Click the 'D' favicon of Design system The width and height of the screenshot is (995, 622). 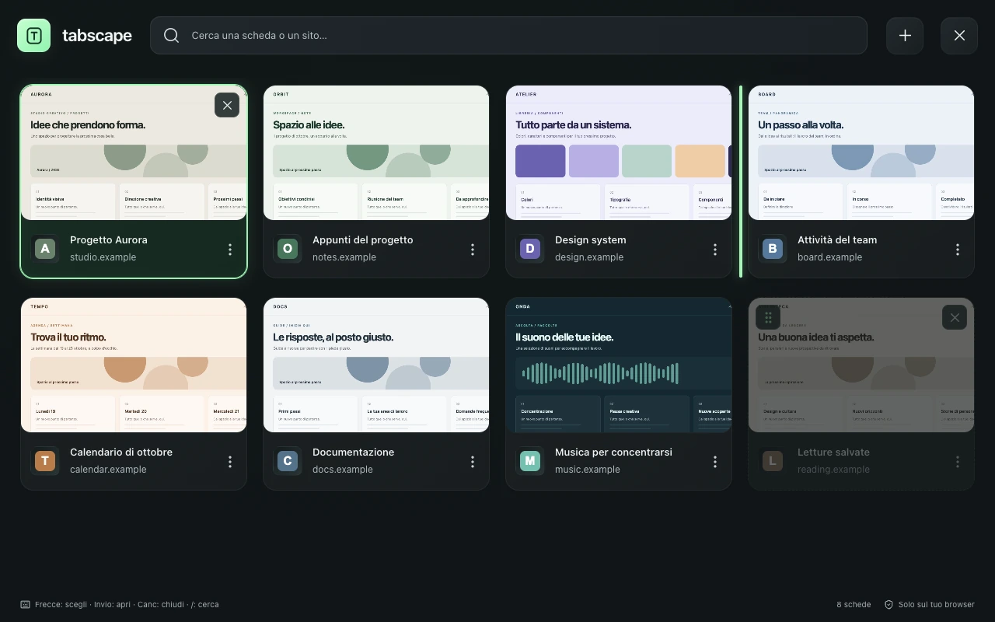point(530,249)
